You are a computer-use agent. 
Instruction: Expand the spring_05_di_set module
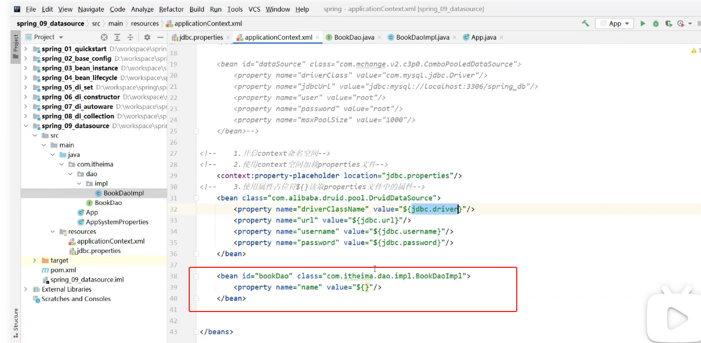pyautogui.click(x=25, y=87)
